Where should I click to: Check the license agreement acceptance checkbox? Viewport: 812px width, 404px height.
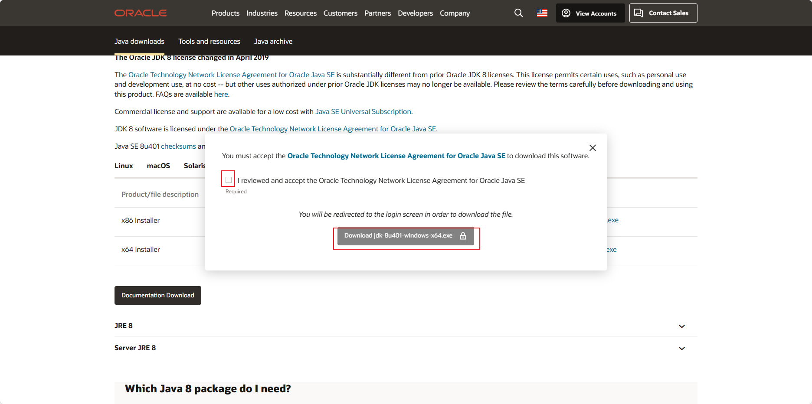point(229,180)
